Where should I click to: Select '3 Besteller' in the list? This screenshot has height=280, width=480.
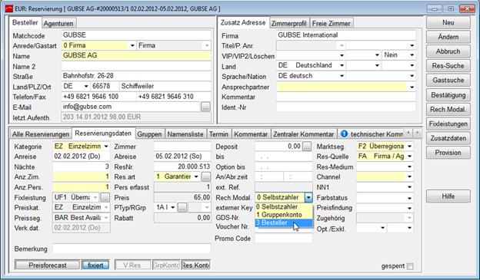[x=284, y=223]
